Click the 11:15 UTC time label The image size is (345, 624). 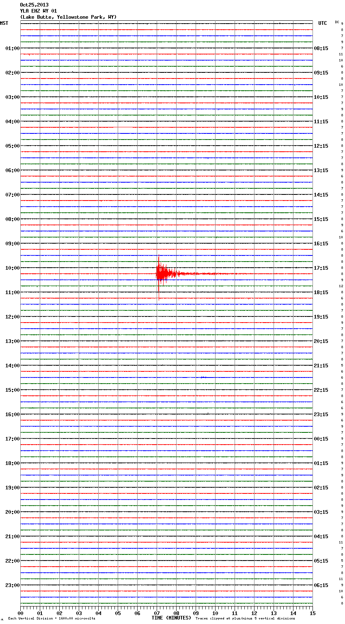coord(321,122)
